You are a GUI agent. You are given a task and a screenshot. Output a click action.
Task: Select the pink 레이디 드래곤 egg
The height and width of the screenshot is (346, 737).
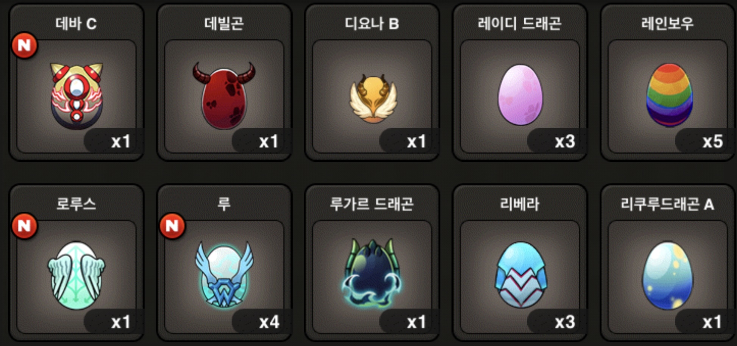tap(520, 95)
